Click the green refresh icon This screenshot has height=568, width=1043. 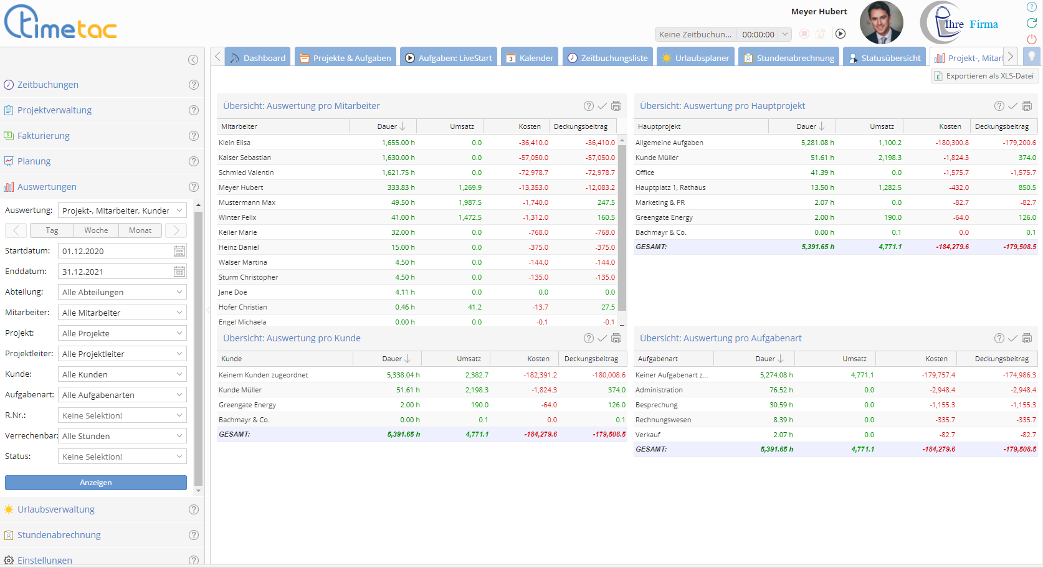1032,23
